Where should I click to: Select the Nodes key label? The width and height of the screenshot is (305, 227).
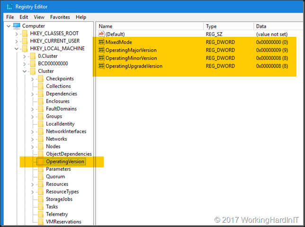point(53,147)
